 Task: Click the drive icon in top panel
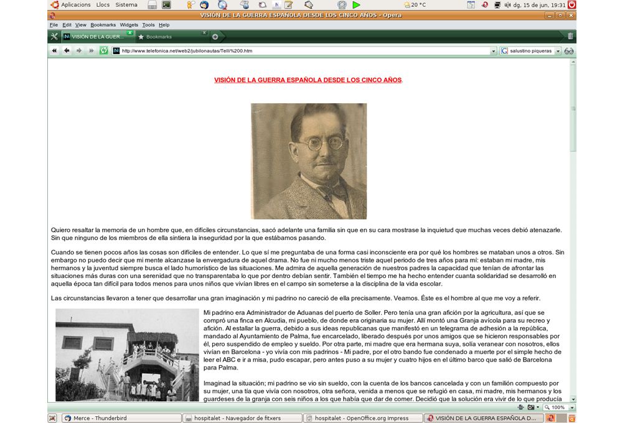[x=153, y=5]
